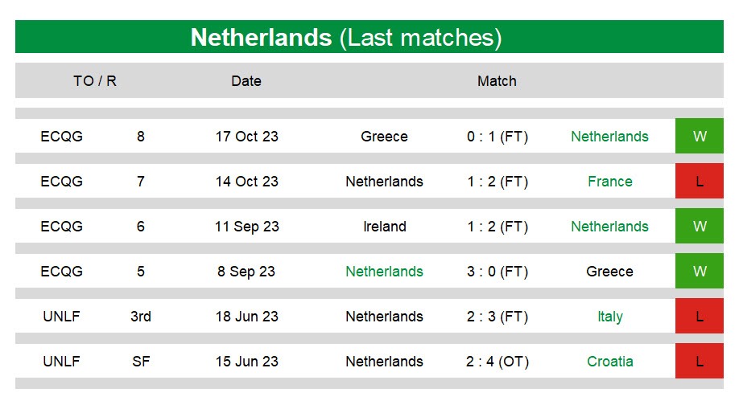Open the Croatia team link
Viewport: 739px width, 409px height.
pos(610,362)
